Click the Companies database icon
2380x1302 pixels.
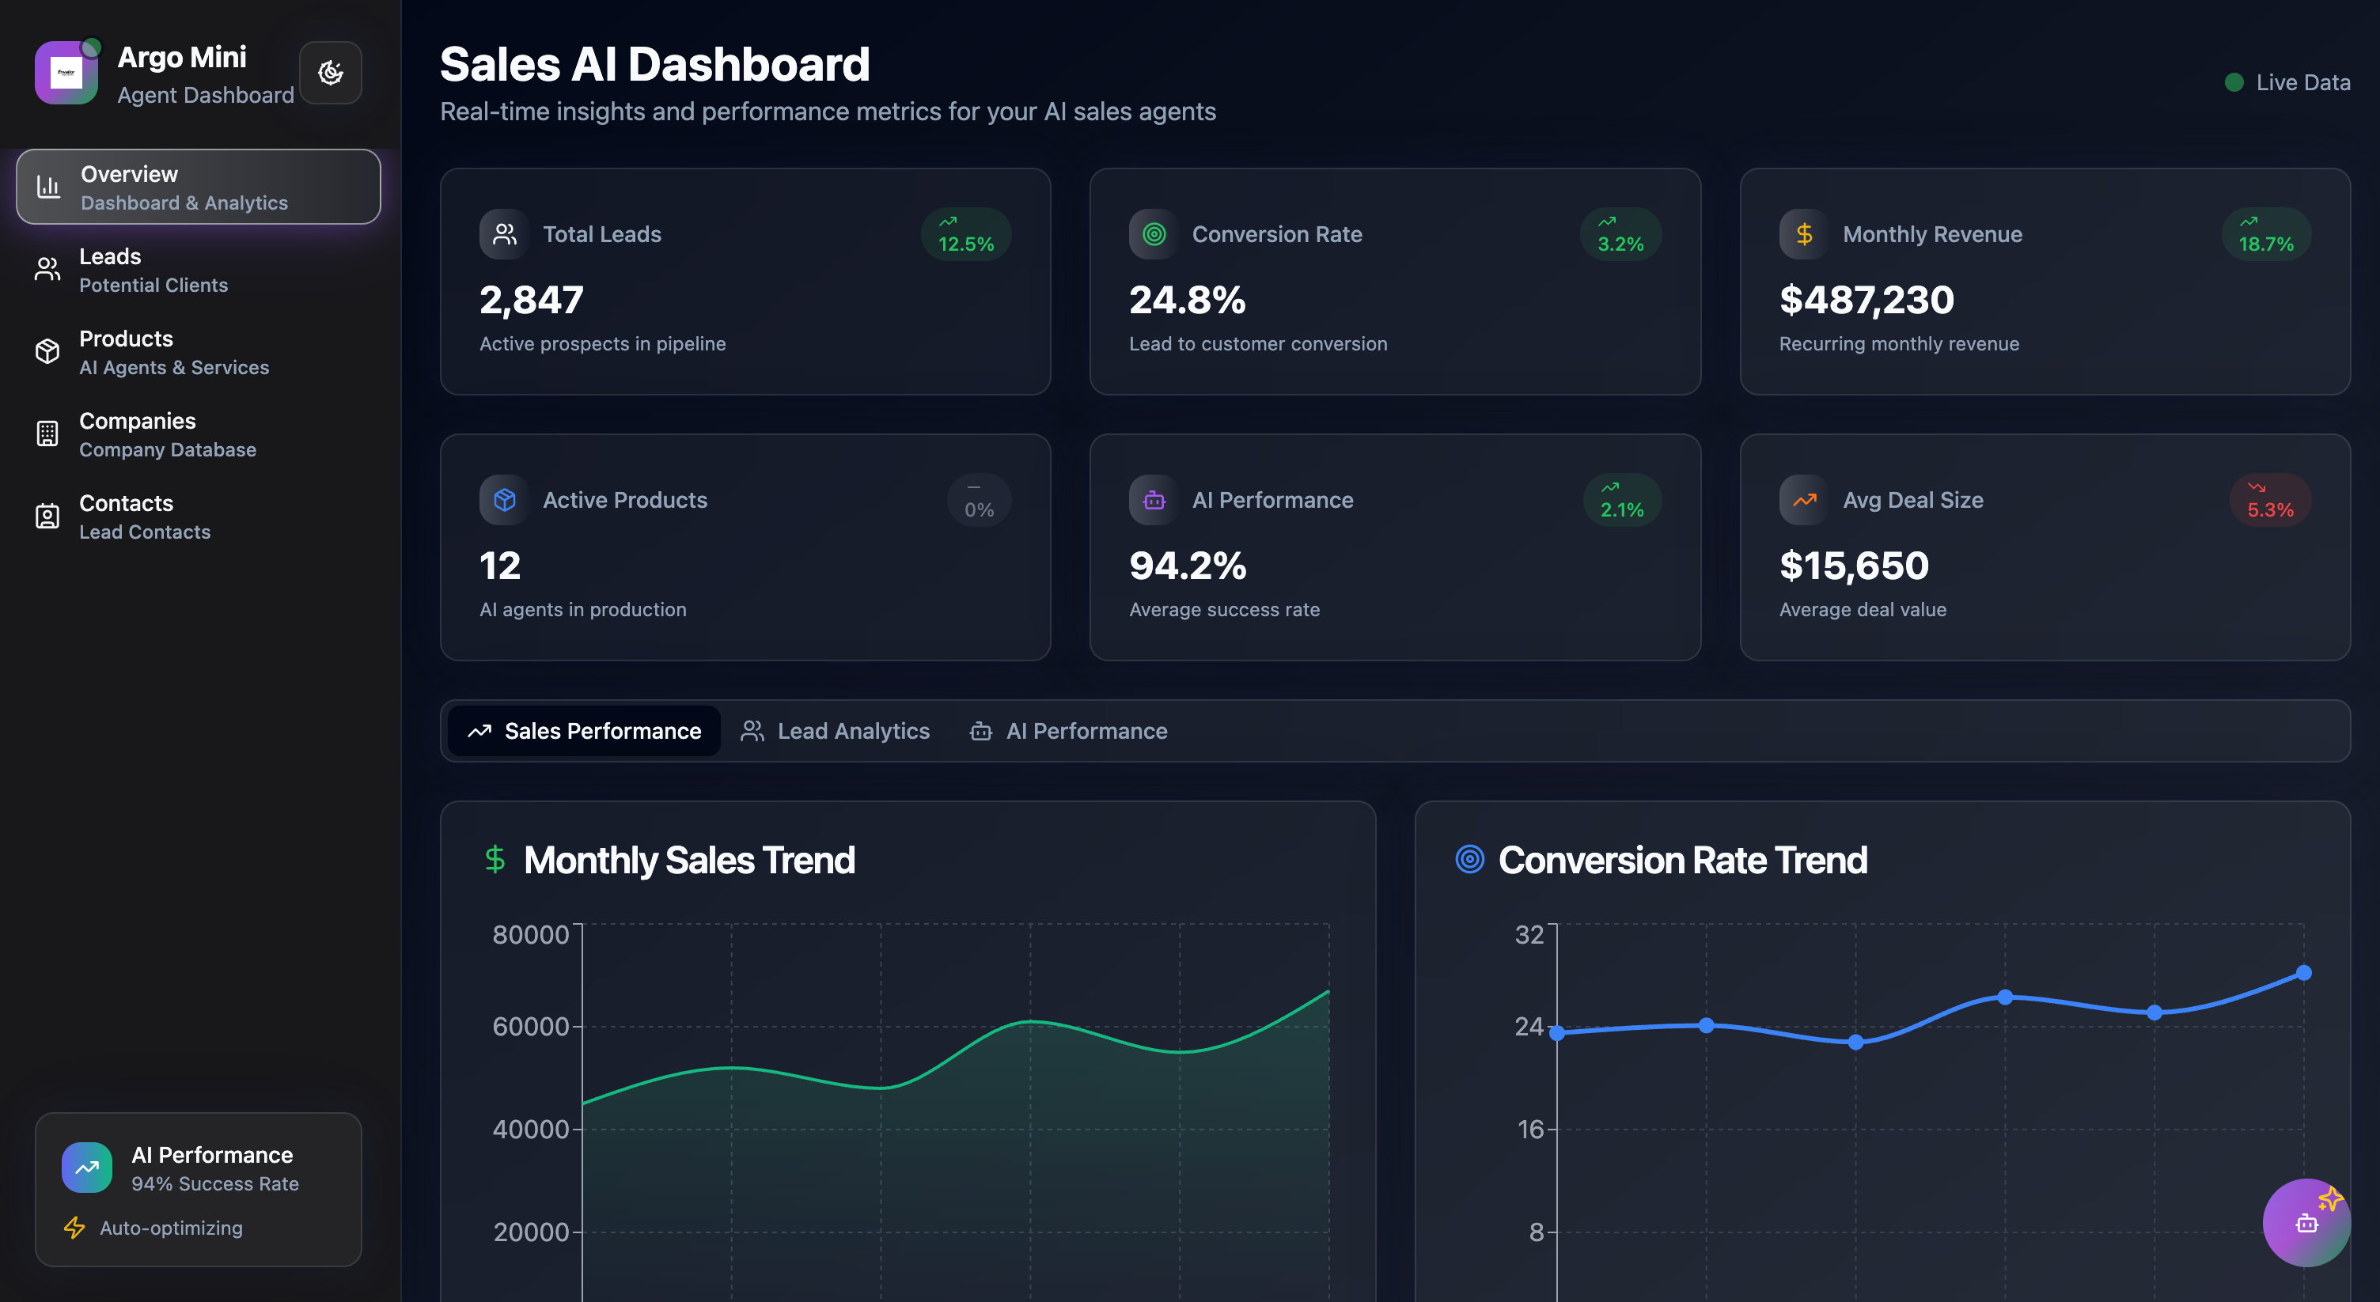(47, 433)
